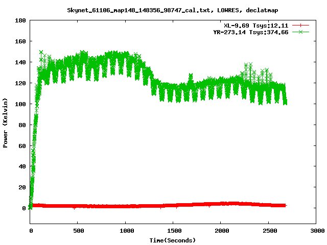327x245 pixels.
Task: Click the 140 tick label on y-axis
Action: pyautogui.click(x=21, y=62)
